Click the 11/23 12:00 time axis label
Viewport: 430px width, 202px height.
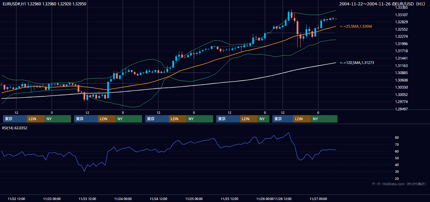pyautogui.click(x=87, y=199)
